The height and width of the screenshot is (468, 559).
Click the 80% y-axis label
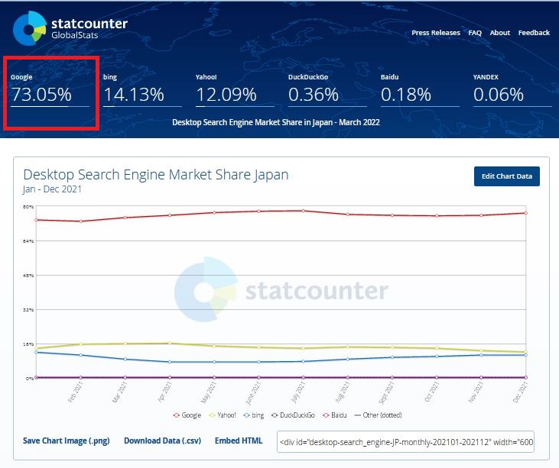tap(28, 206)
